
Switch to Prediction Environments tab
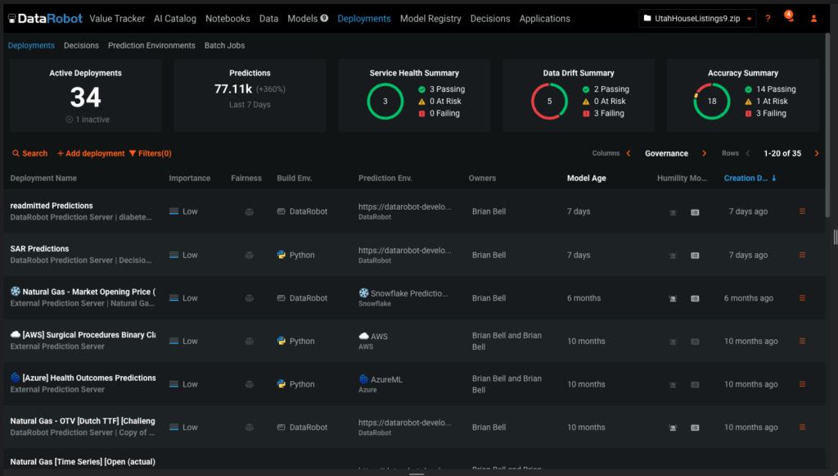click(151, 45)
